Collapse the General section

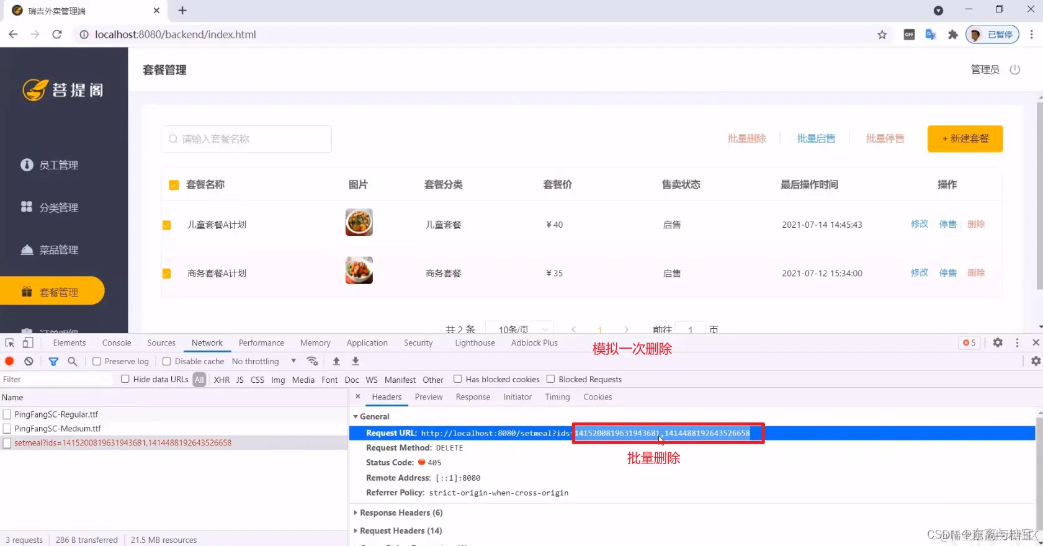pyautogui.click(x=371, y=416)
